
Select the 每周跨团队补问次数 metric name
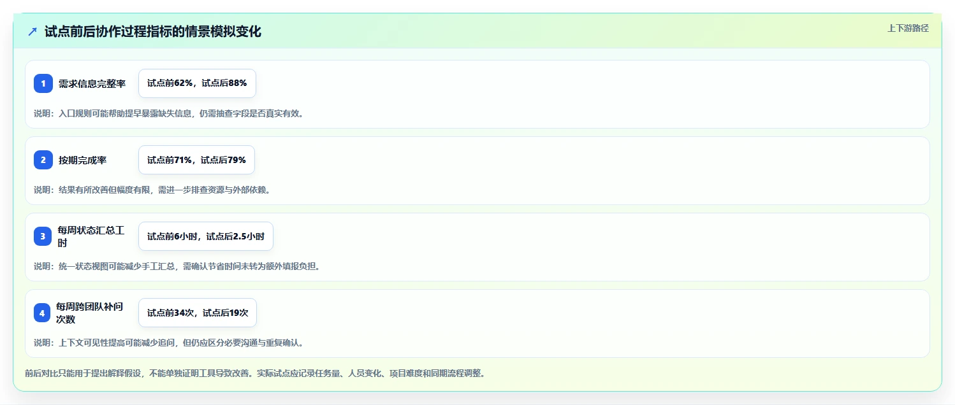pos(90,313)
